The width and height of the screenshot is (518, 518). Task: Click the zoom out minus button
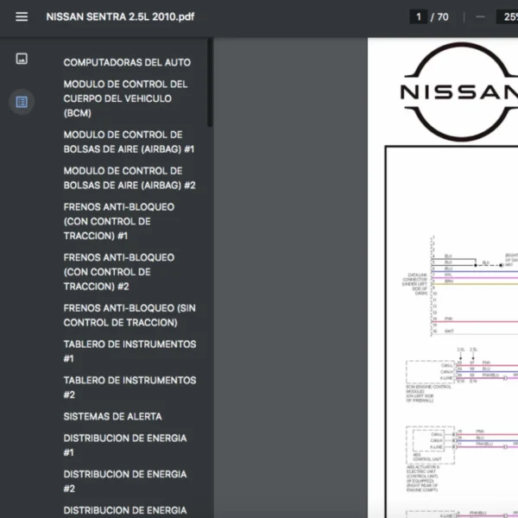click(480, 16)
